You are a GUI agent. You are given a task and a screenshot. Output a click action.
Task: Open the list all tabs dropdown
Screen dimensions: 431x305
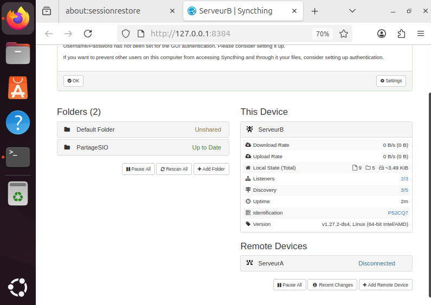[352, 11]
